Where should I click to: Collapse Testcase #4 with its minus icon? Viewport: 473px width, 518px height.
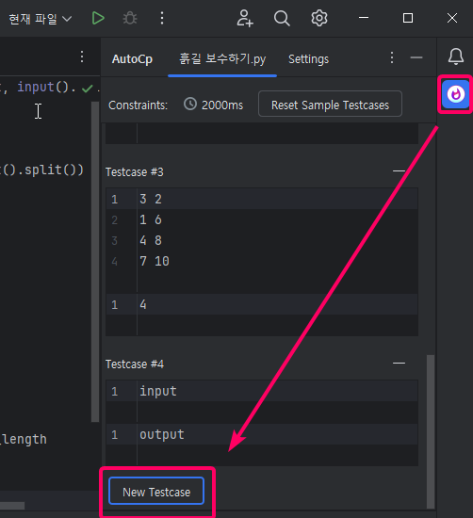pyautogui.click(x=399, y=364)
